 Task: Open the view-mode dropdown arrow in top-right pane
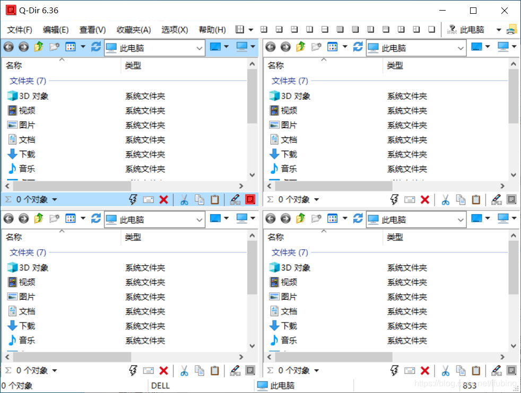coord(345,47)
